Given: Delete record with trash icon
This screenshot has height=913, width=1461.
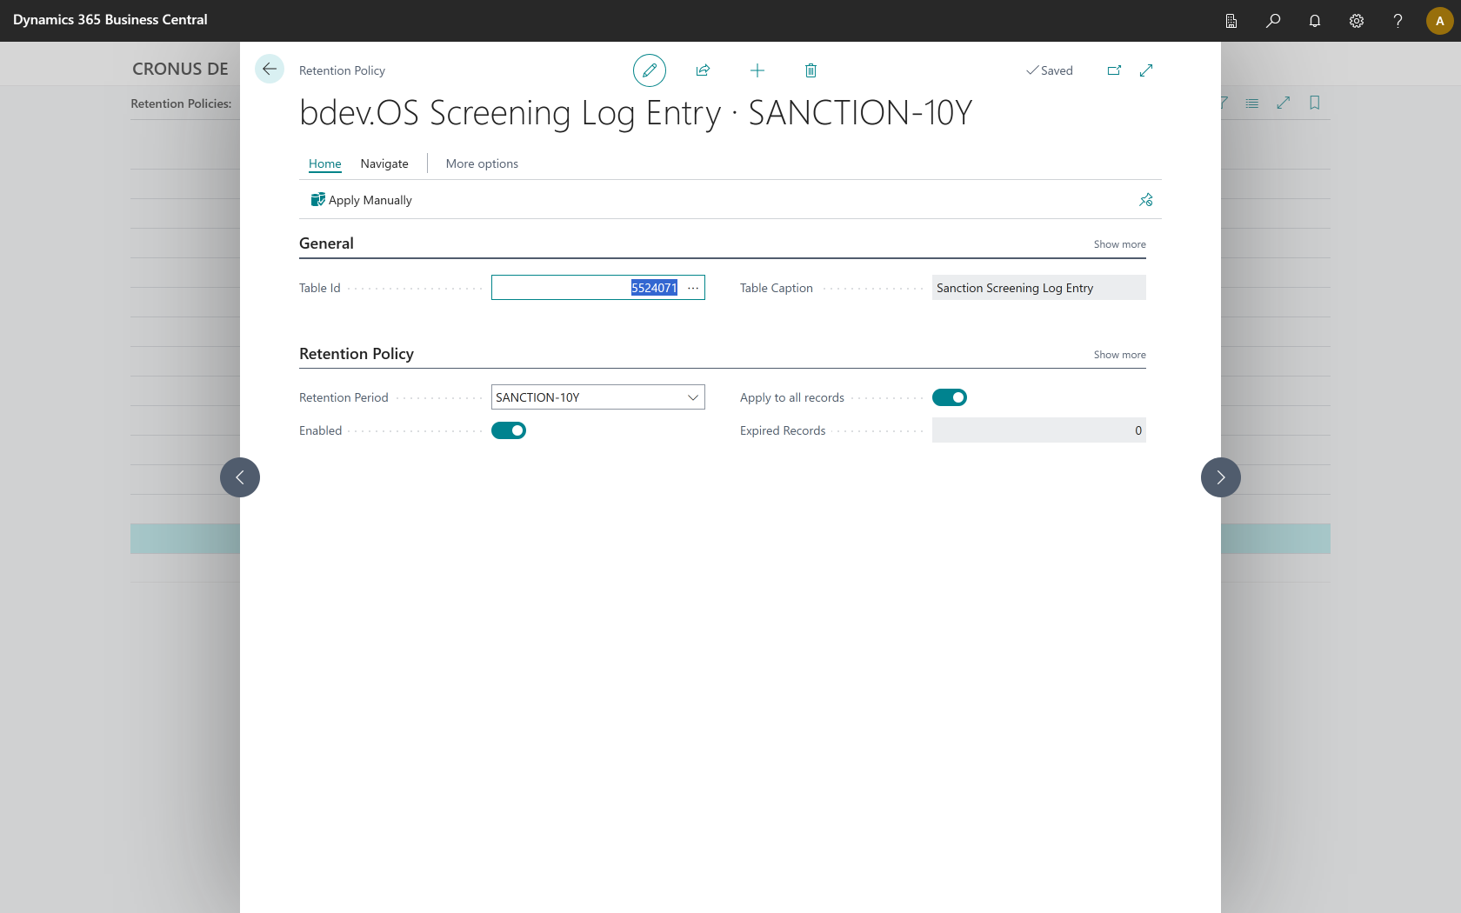Looking at the screenshot, I should [811, 70].
